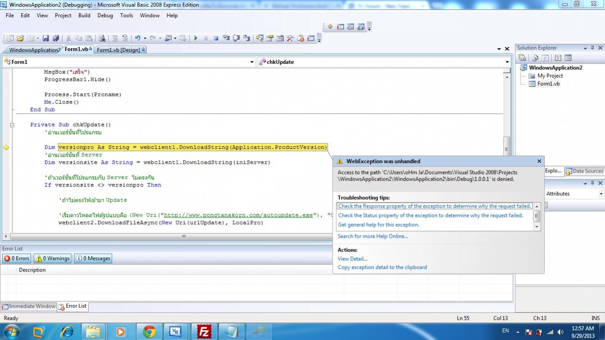The width and height of the screenshot is (605, 340).
Task: Open the Debug menu
Action: pos(105,15)
